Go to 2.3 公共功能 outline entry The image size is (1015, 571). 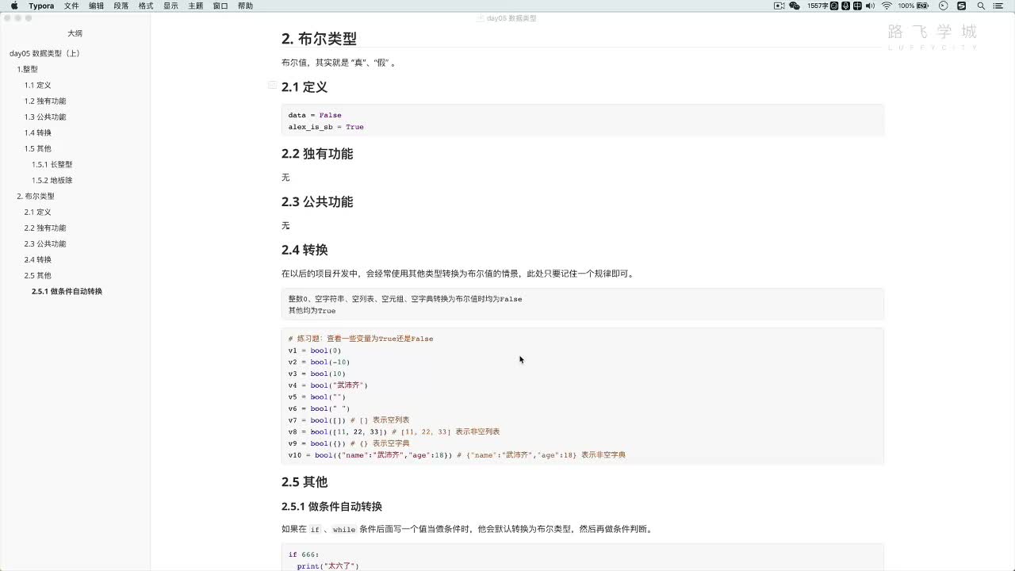click(45, 243)
